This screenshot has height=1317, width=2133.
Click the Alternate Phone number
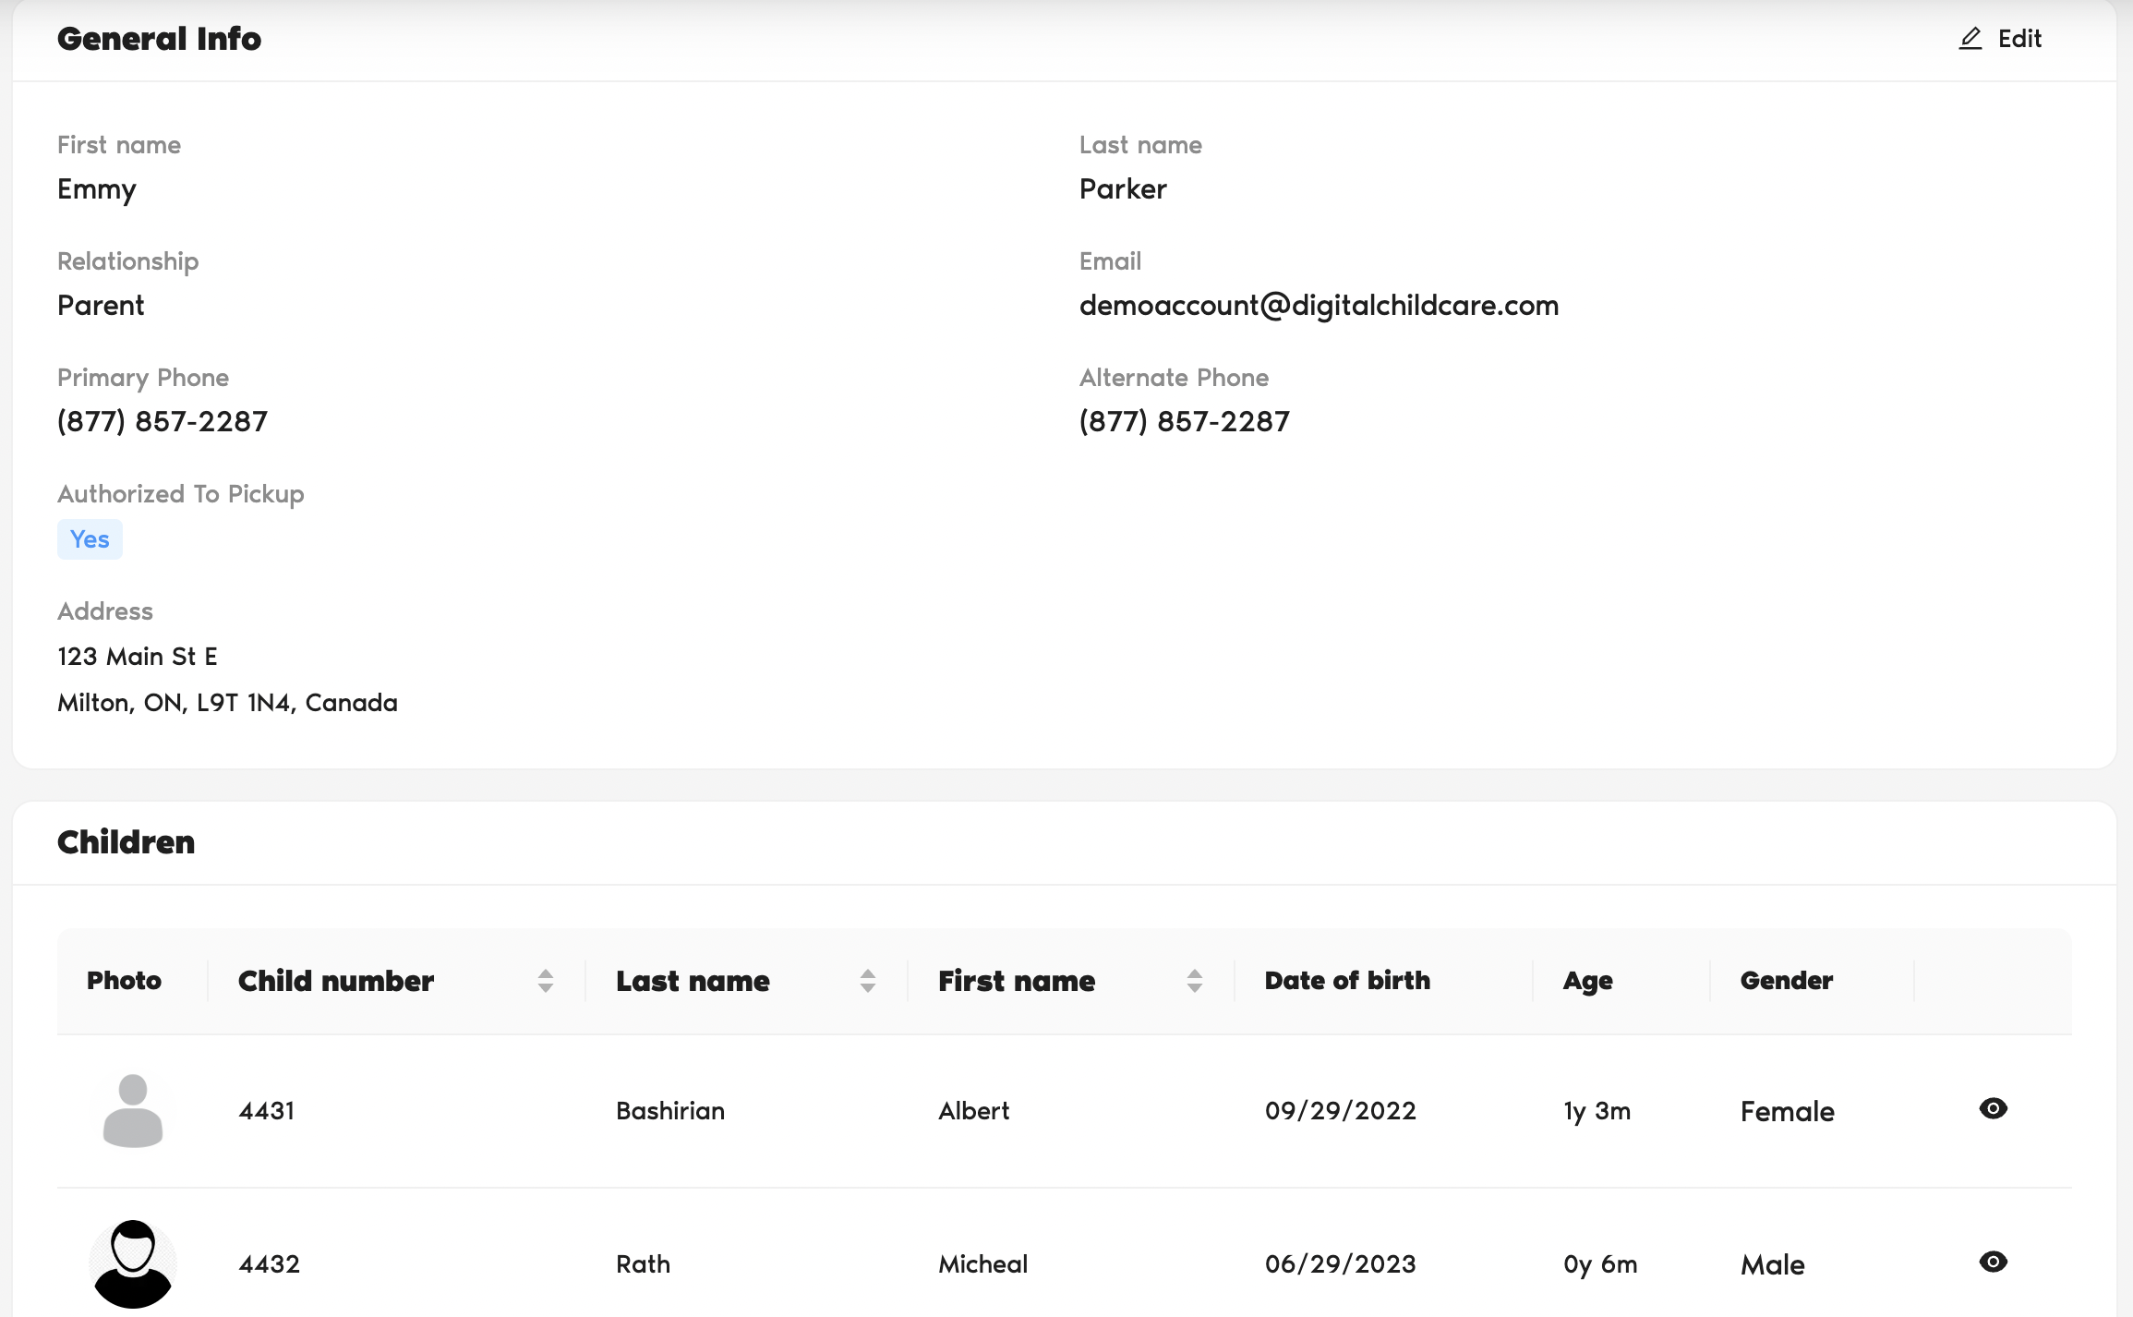pyautogui.click(x=1184, y=422)
